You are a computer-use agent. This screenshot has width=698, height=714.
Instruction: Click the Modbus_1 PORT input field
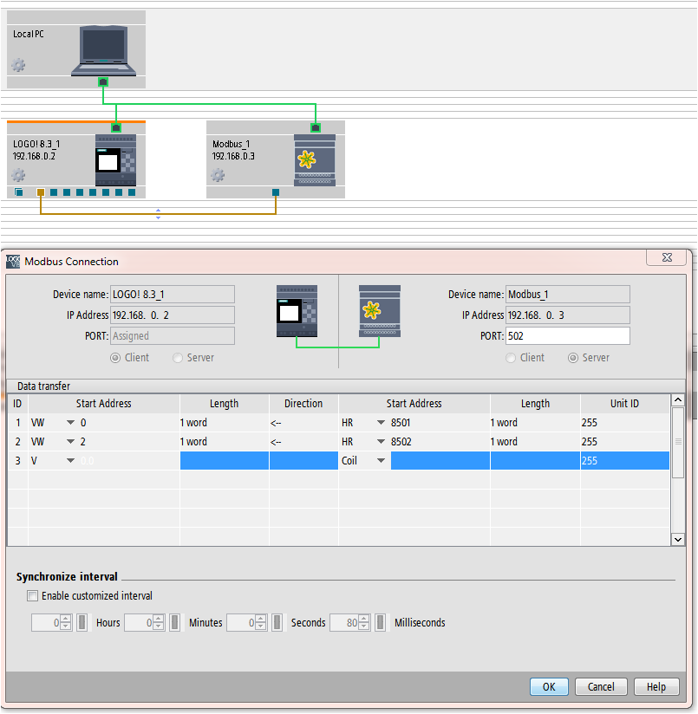tap(567, 336)
